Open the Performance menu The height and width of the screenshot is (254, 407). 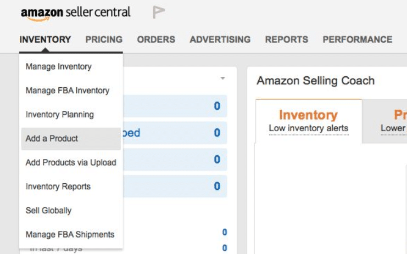[358, 39]
